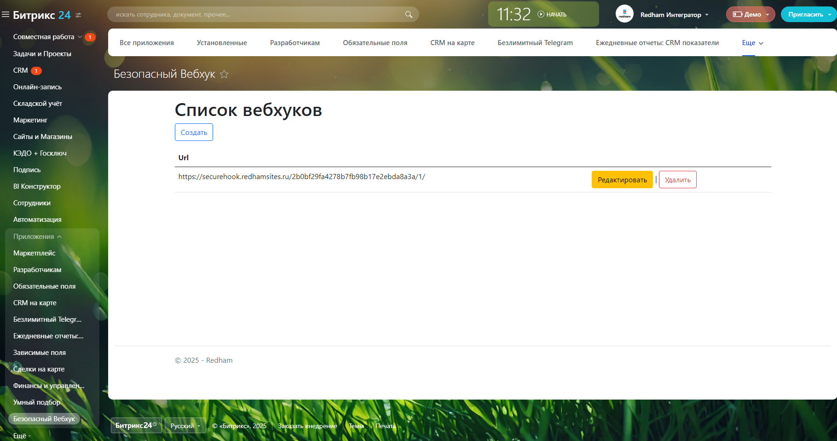
Task: Switch to the Установленные tab
Action: tap(222, 43)
